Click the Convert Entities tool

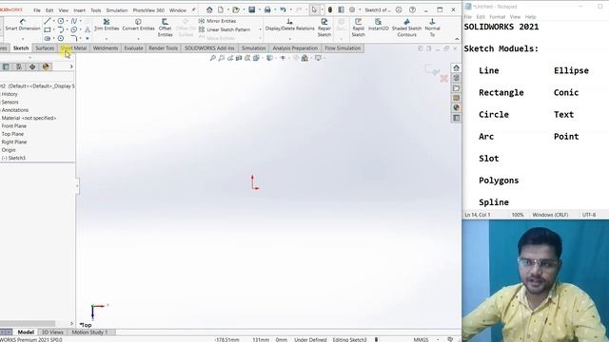[138, 25]
